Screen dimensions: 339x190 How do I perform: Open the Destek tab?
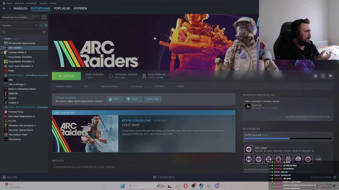[180, 86]
